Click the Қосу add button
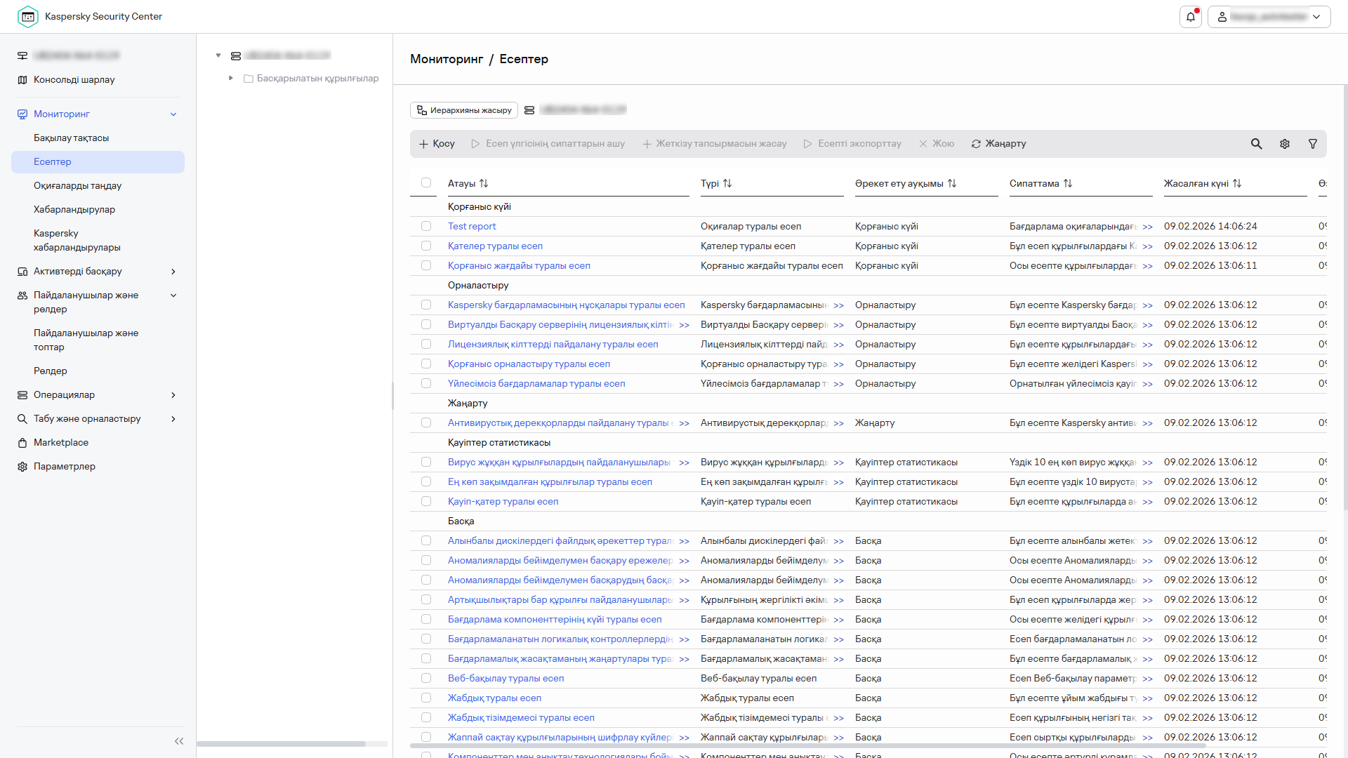1348x758 pixels. coord(437,144)
